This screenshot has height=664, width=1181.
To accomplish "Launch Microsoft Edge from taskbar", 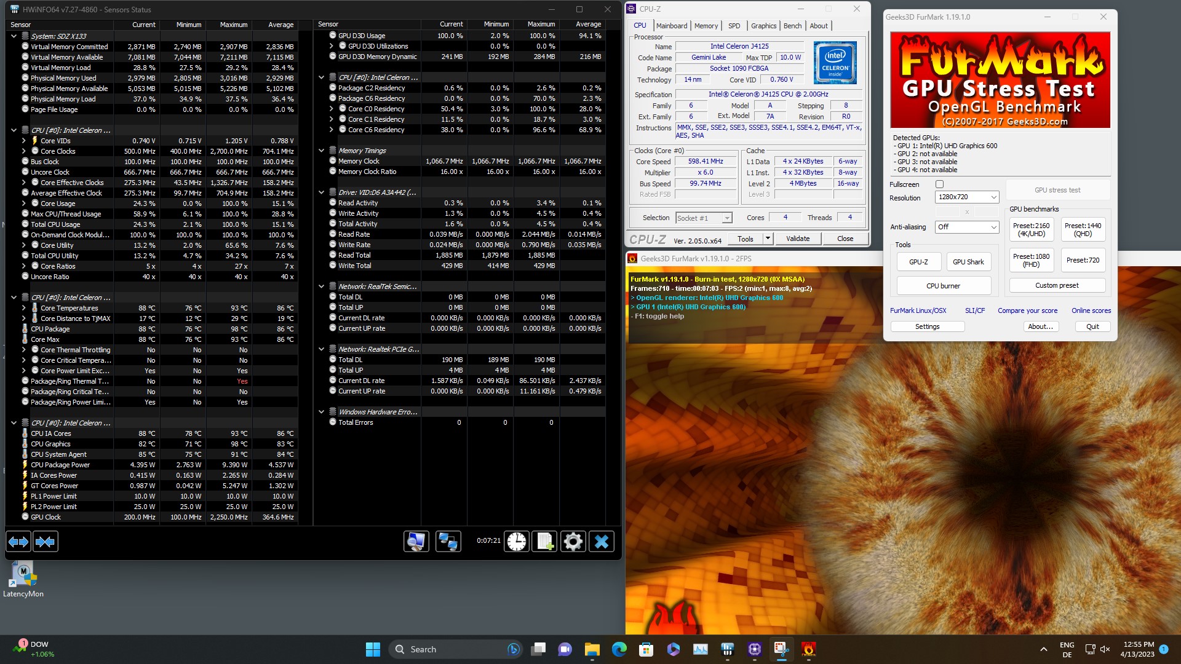I will pos(619,649).
